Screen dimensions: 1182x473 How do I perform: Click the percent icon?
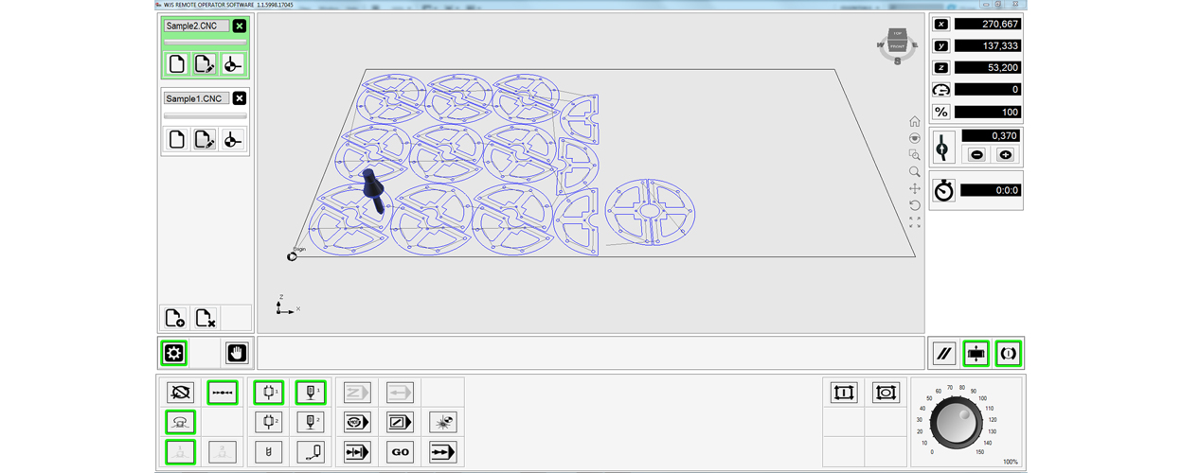pyautogui.click(x=940, y=112)
